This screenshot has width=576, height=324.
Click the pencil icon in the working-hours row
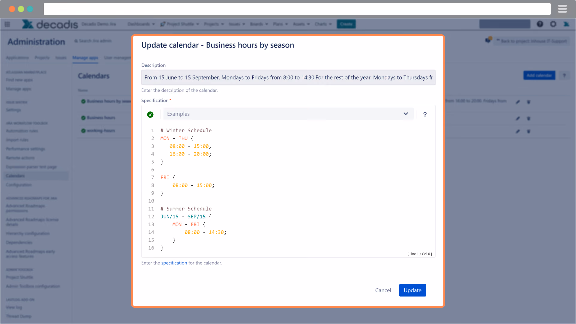[x=518, y=131]
